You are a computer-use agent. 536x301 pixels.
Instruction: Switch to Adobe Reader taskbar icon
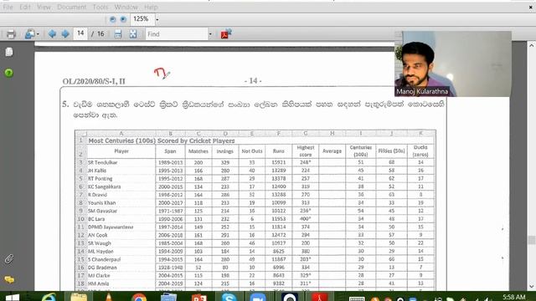coord(319,297)
